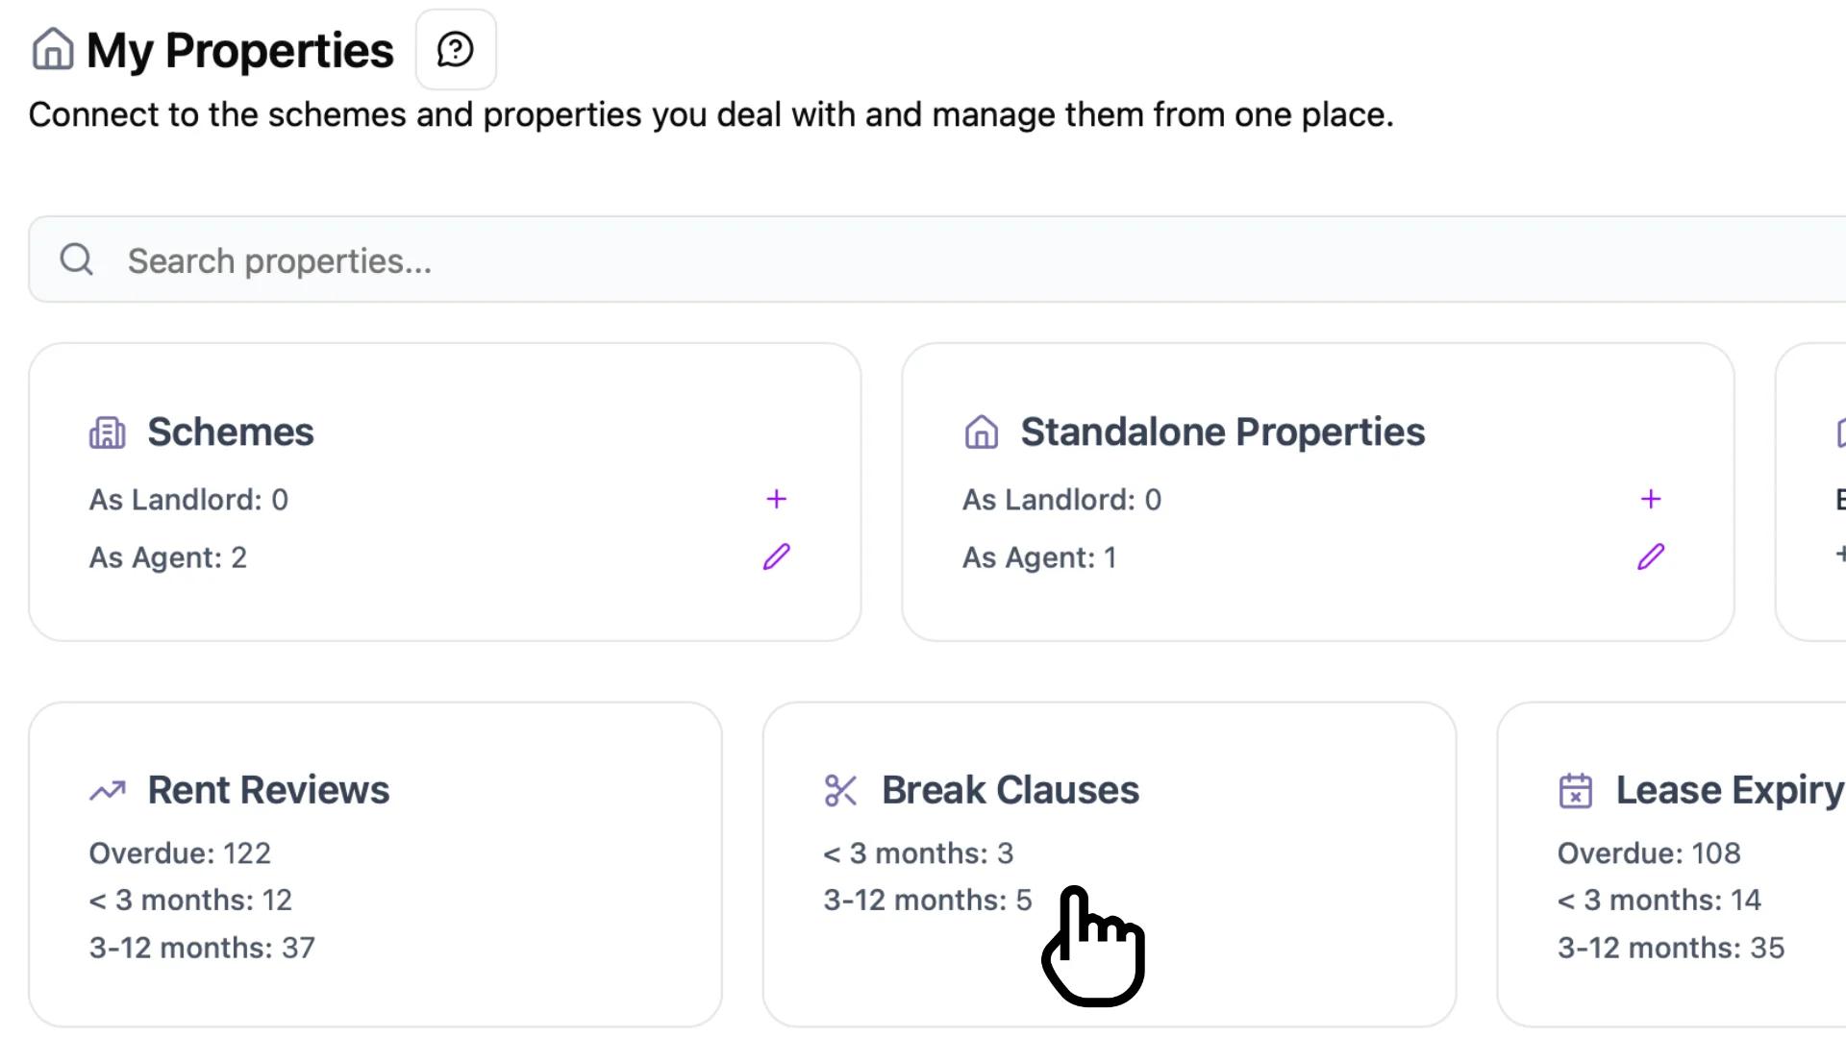The height and width of the screenshot is (1038, 1846).
Task: Open Overdue rent reviews showing 122
Action: pos(180,853)
